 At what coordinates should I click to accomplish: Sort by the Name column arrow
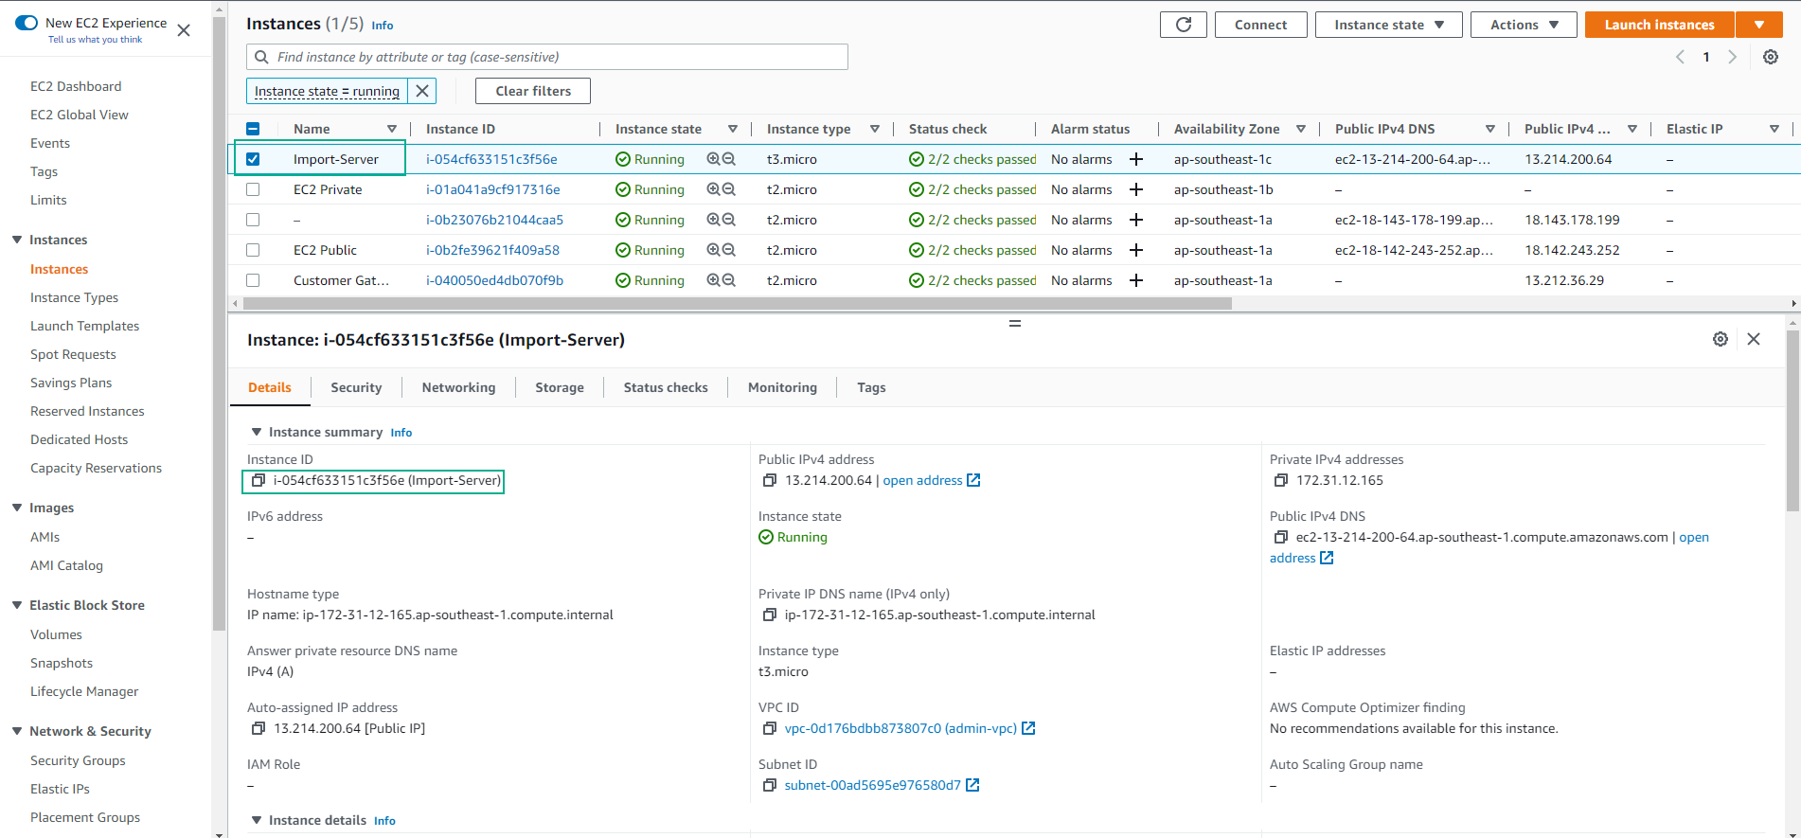point(392,129)
